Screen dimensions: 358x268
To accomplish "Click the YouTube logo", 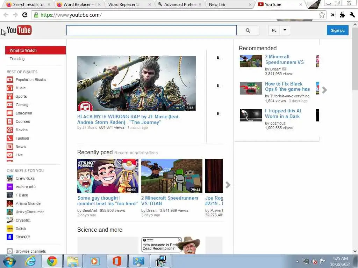I will (x=19, y=30).
